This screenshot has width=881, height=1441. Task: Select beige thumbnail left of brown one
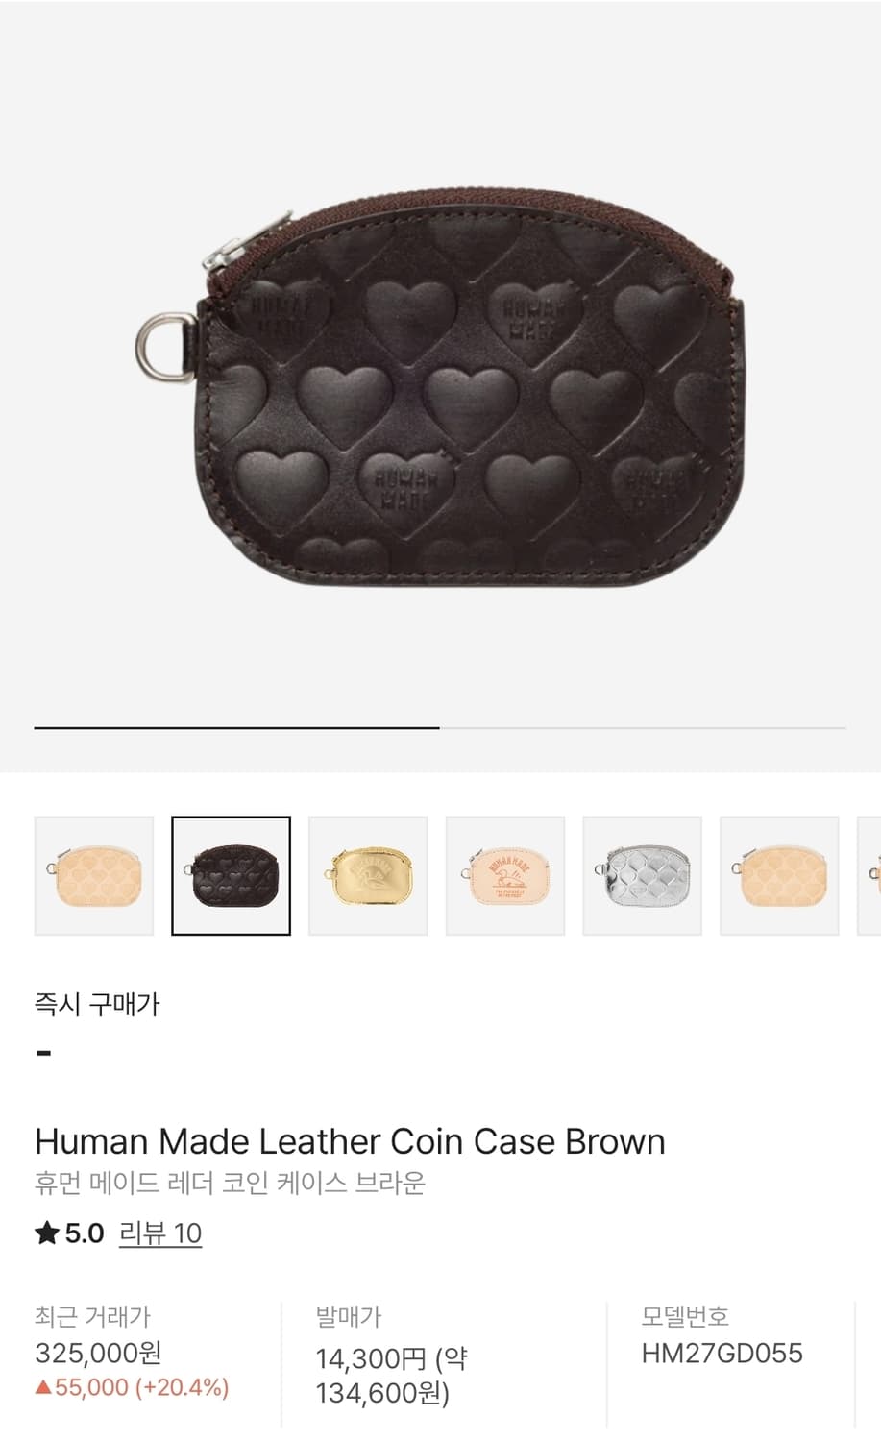click(x=94, y=875)
